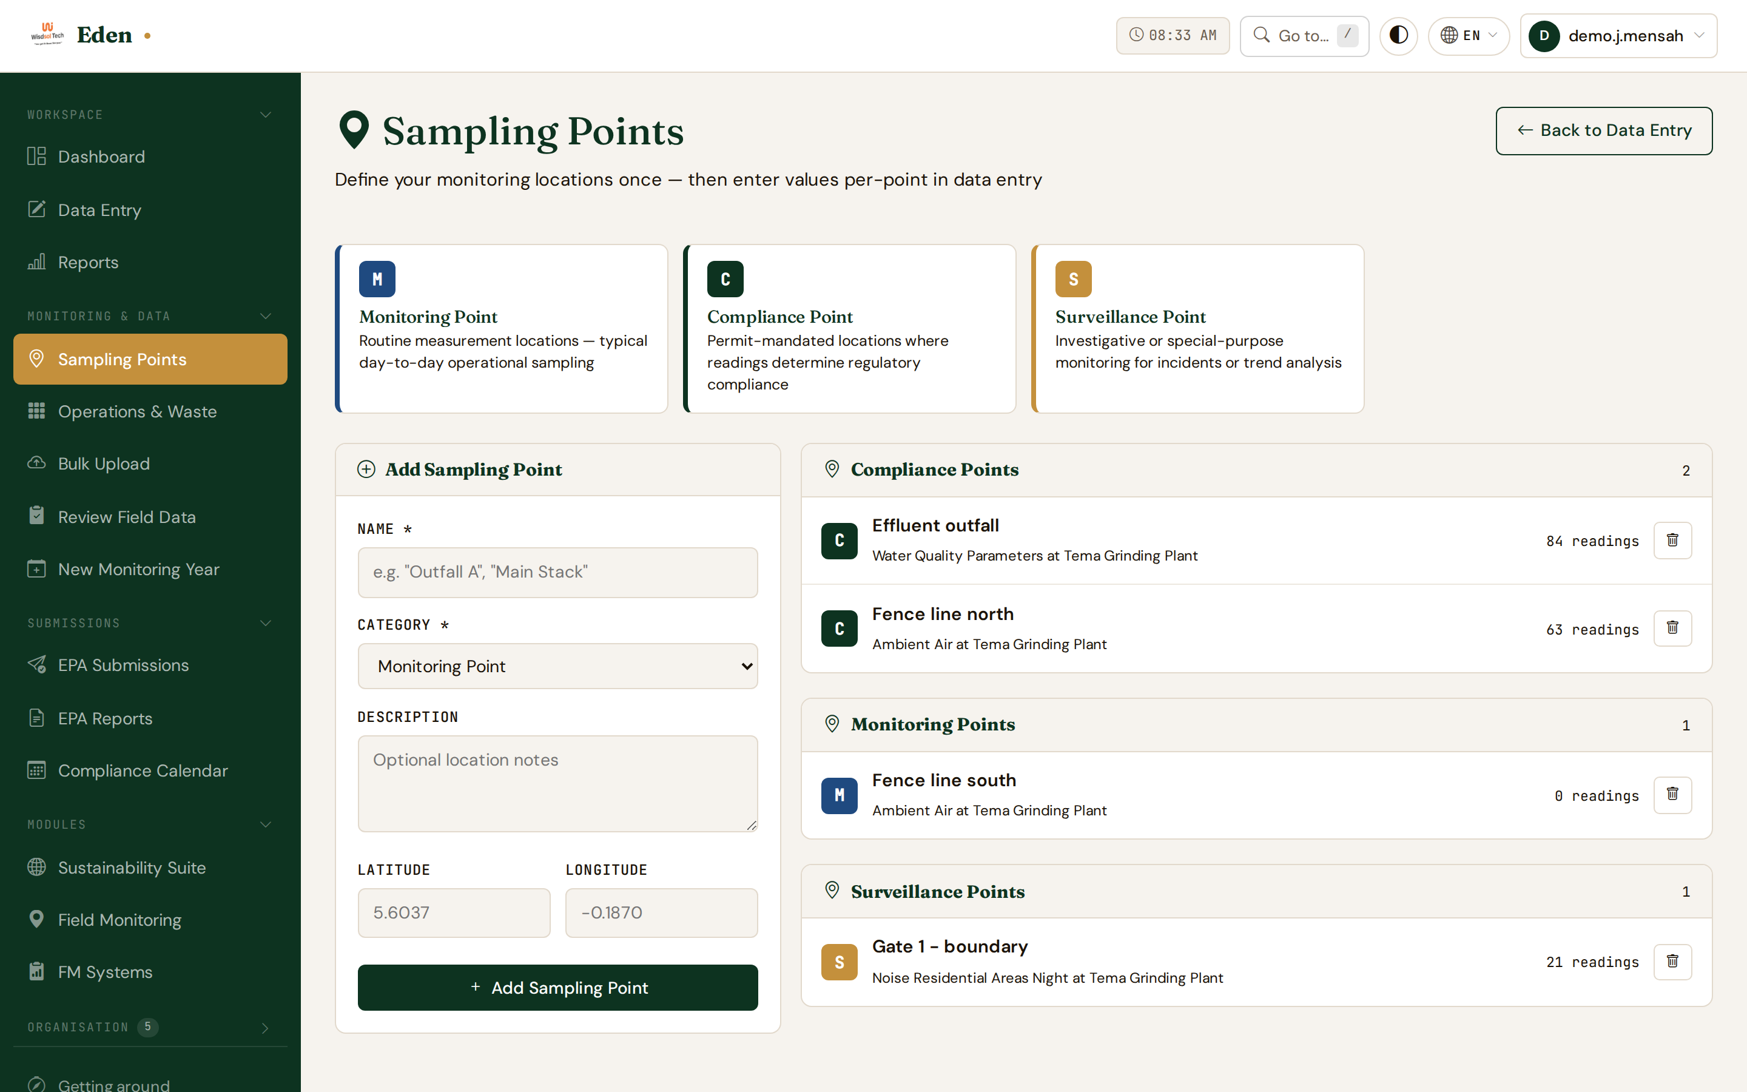
Task: Click the Latitude input field
Action: pos(453,913)
